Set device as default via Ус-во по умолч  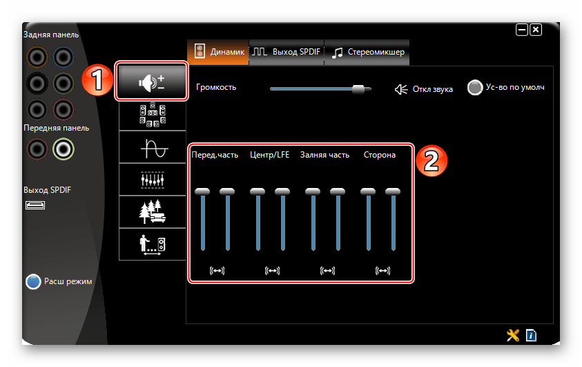pos(475,88)
